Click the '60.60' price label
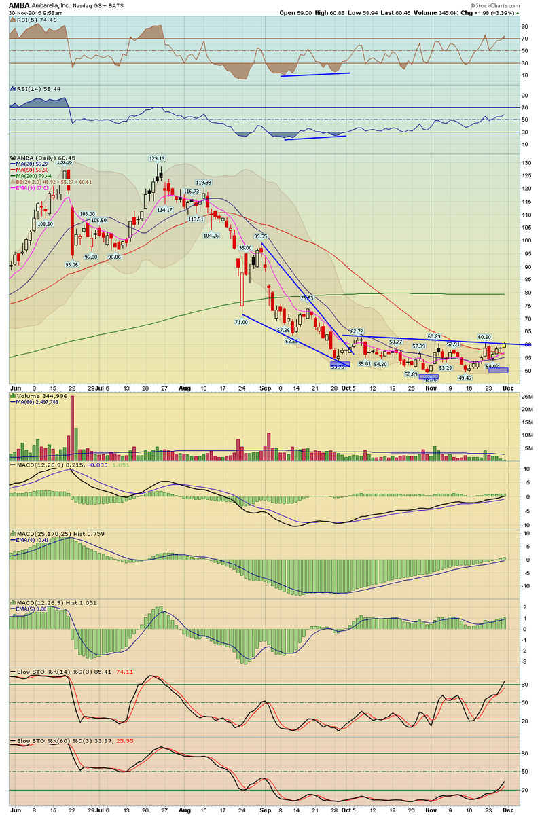542x815 pixels. [484, 337]
